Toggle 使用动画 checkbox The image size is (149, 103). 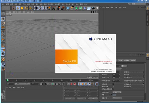point(113,84)
